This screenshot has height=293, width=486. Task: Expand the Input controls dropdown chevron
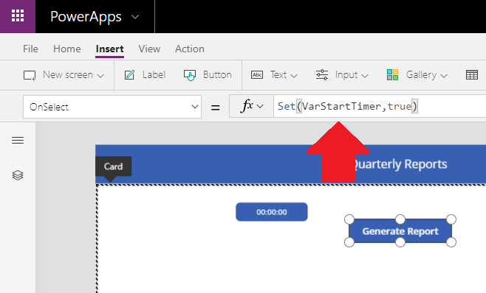365,76
